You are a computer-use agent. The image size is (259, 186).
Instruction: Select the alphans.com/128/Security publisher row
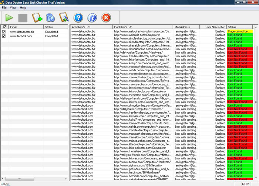click(162, 165)
